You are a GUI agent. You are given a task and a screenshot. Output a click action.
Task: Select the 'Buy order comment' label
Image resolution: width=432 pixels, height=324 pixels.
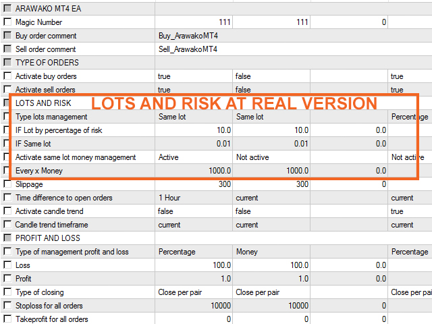pyautogui.click(x=46, y=36)
